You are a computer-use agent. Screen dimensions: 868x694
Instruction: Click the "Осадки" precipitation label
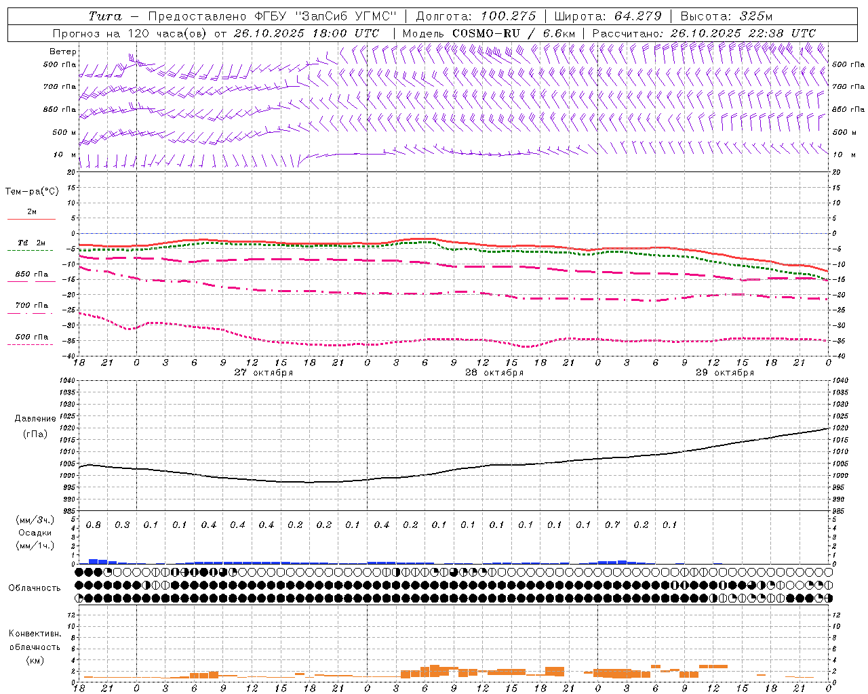click(x=35, y=533)
